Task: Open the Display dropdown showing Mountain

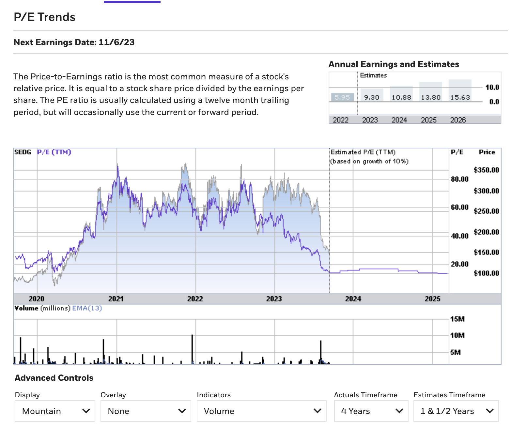Action: [55, 411]
